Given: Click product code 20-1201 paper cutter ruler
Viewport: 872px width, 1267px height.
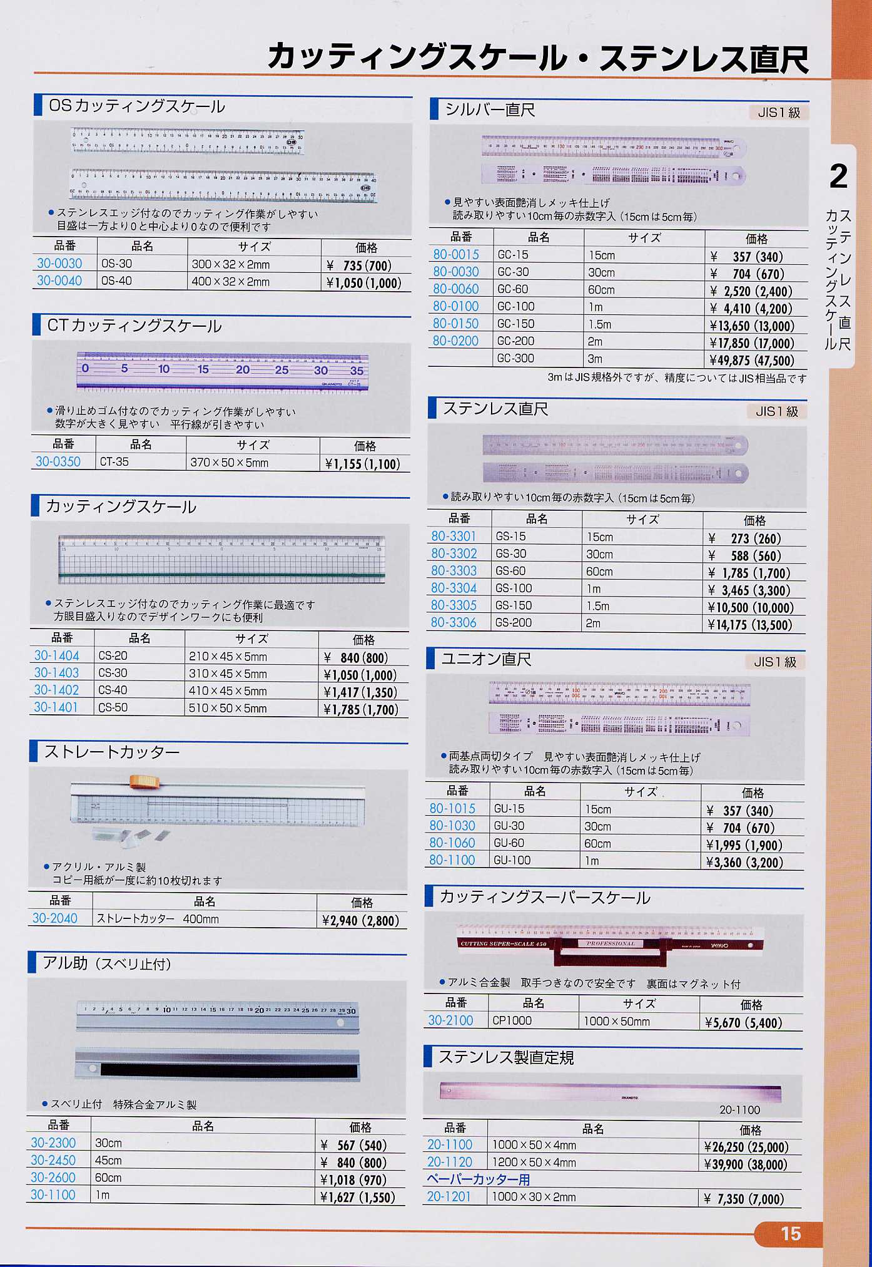Looking at the screenshot, I should click(x=449, y=1197).
